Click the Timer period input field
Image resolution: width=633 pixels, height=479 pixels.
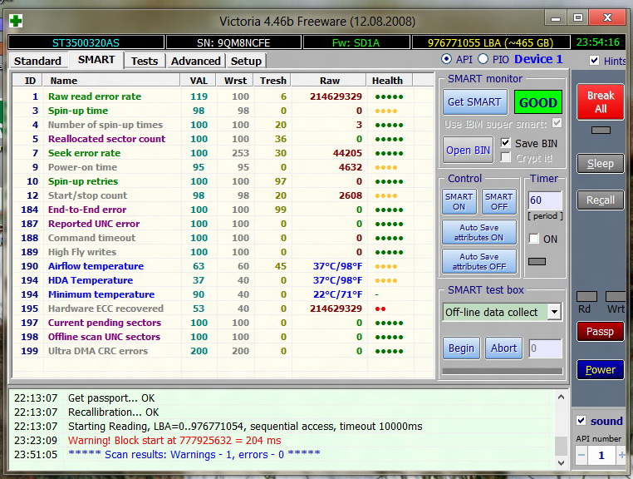[x=545, y=200]
